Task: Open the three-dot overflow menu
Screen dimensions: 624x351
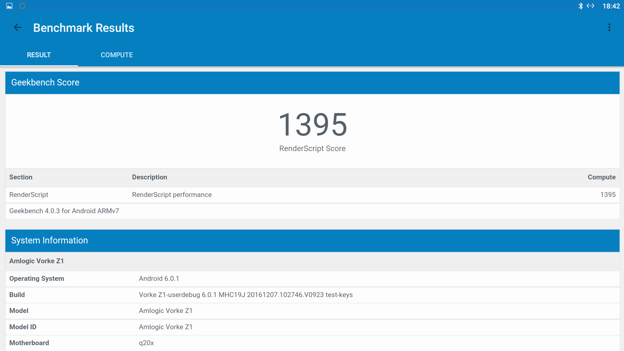Action: (609, 28)
